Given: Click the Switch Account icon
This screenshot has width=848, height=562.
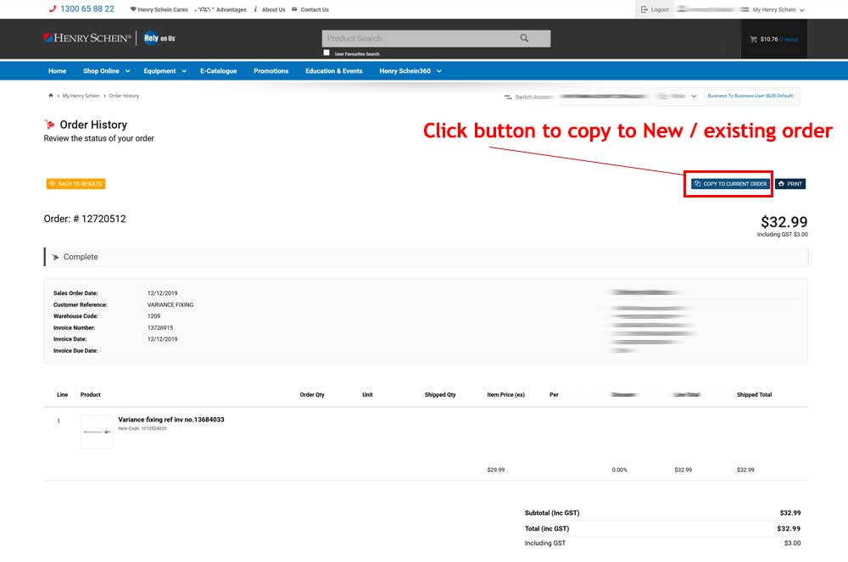Looking at the screenshot, I should 508,97.
